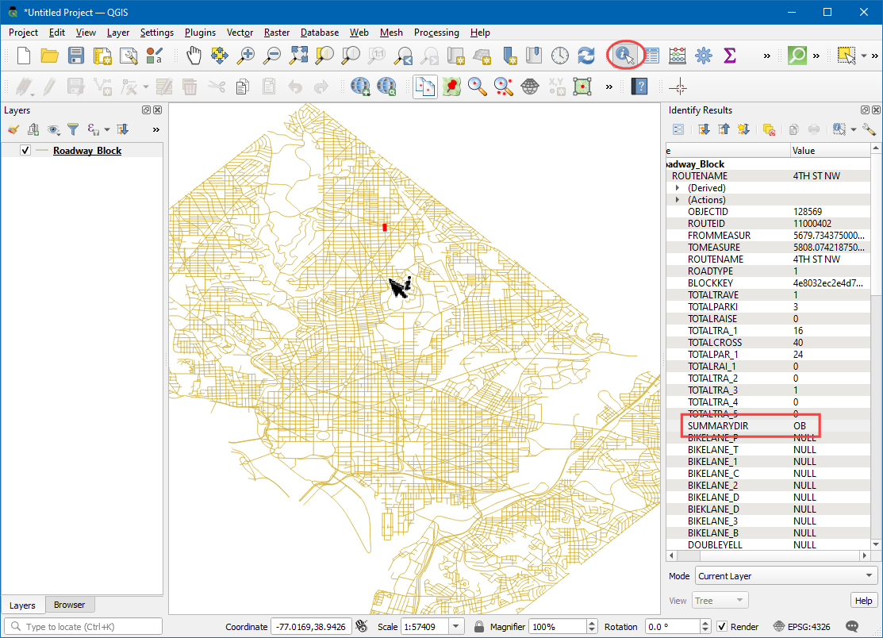Click the Statistical Summary sigma icon

coord(729,56)
